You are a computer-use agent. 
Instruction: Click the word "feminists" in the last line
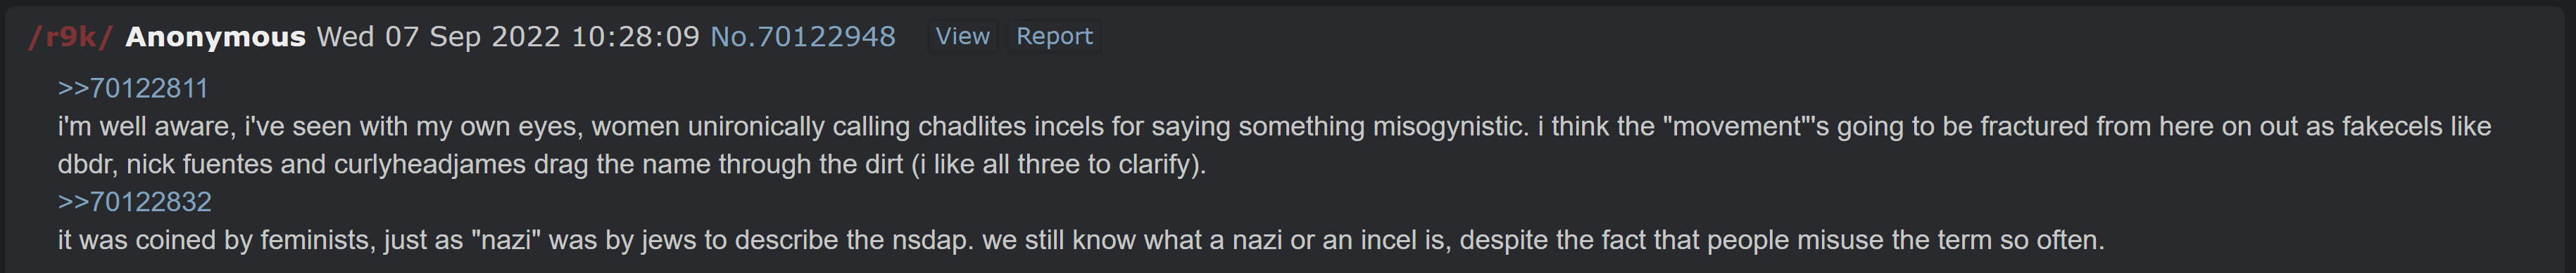[x=317, y=240]
